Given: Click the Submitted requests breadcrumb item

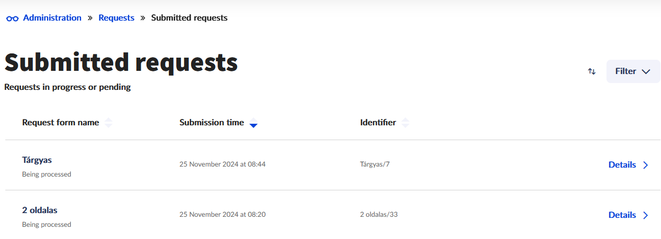Looking at the screenshot, I should tap(189, 18).
